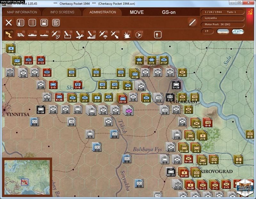Click the Vinnitsa city hex marker

click(4, 110)
